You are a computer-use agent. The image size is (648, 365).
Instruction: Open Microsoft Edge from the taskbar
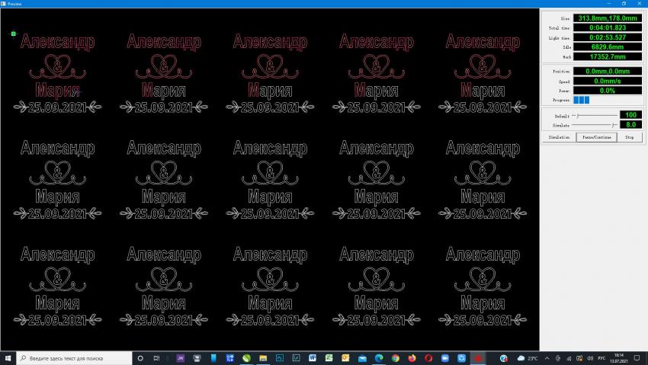[x=379, y=357]
